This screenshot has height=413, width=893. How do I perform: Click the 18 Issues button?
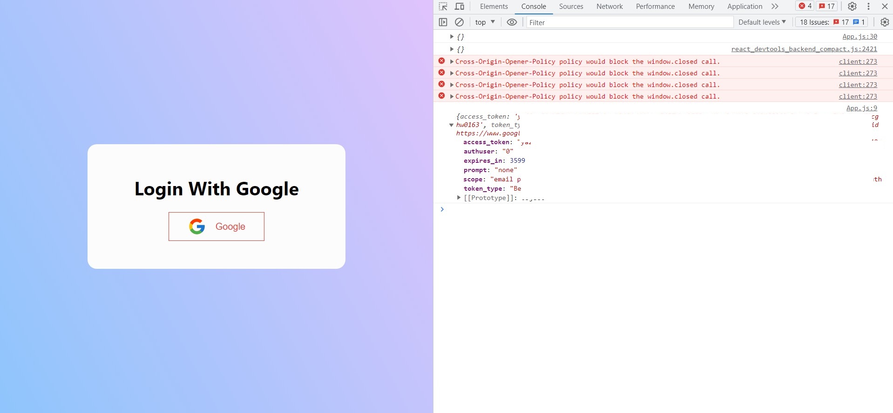coord(832,22)
